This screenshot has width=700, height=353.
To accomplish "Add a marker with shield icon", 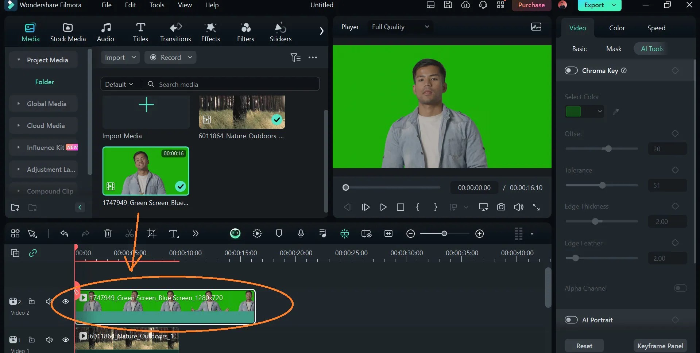I will pos(279,233).
